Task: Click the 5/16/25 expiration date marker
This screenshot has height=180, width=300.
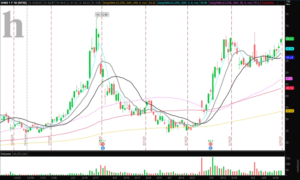Action: [230, 141]
